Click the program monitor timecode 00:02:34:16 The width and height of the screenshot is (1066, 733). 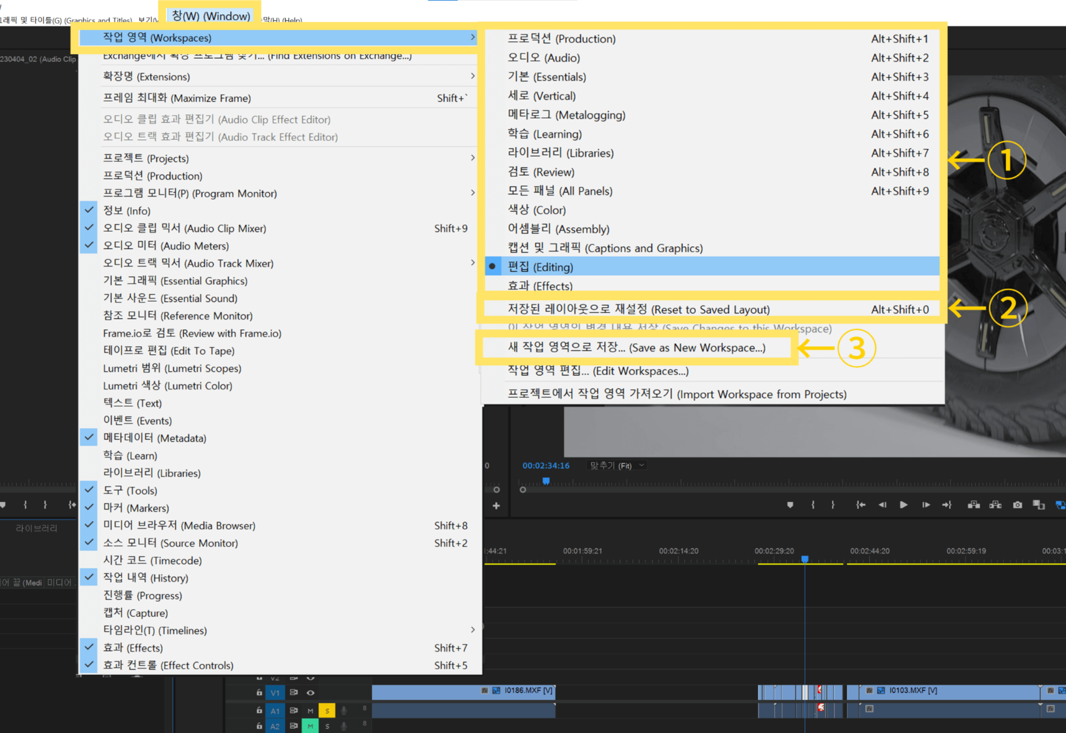545,466
